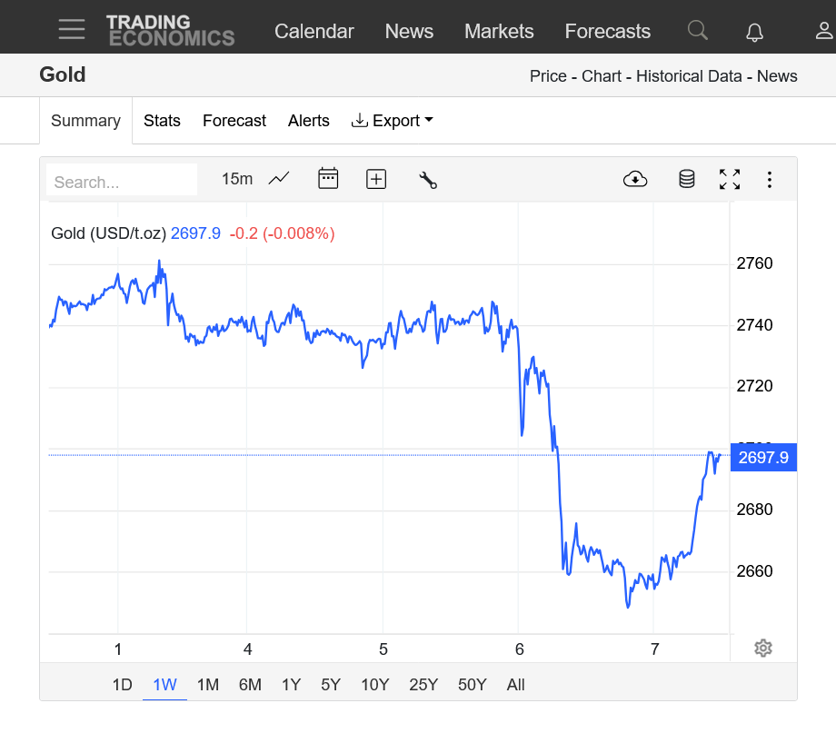This screenshot has width=836, height=733.
Task: Toggle fullscreen chart view
Action: coord(730,179)
